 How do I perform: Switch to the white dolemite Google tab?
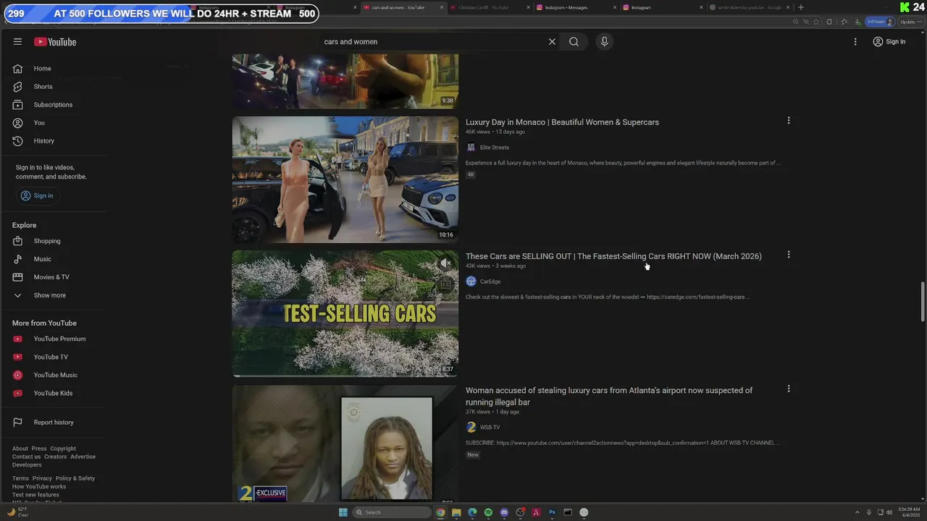click(749, 7)
